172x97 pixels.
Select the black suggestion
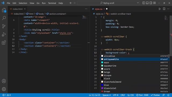135,78
